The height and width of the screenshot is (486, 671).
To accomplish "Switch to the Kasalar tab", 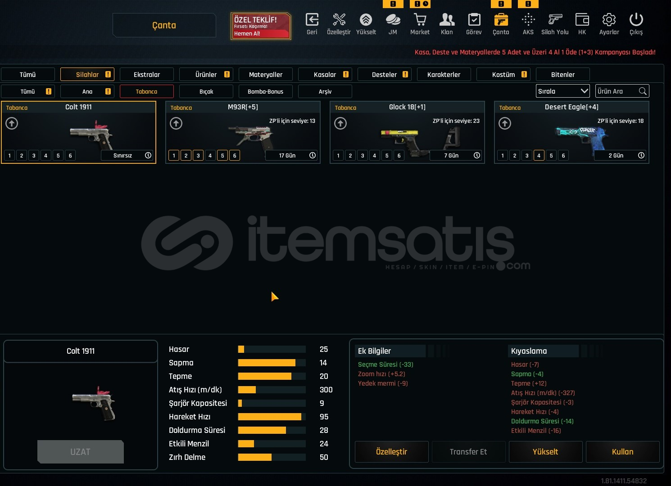I will (x=325, y=75).
